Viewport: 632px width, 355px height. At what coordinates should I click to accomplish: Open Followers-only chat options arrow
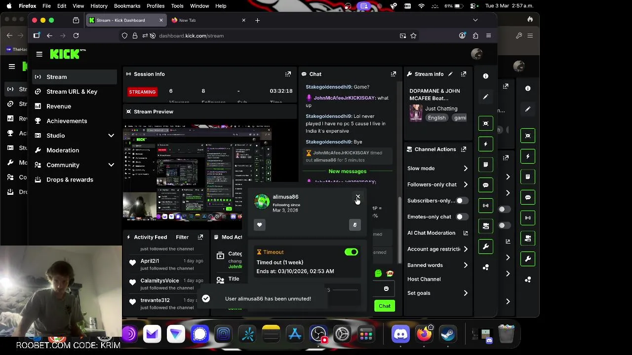pos(465,184)
